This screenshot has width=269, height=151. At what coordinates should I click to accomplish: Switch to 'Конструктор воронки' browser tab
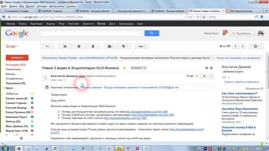tap(132, 11)
